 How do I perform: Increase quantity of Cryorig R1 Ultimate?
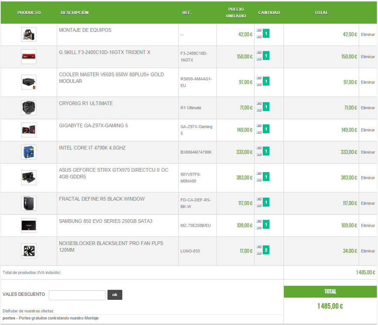click(259, 103)
